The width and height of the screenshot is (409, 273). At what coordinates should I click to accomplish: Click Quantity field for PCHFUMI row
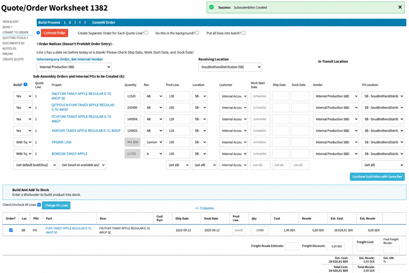coord(132,119)
